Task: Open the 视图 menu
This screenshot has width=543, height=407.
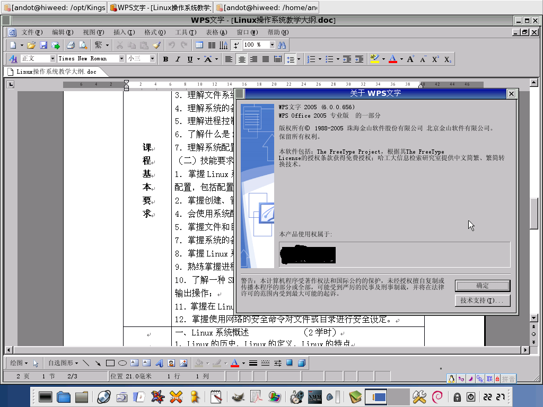Action: [x=93, y=32]
